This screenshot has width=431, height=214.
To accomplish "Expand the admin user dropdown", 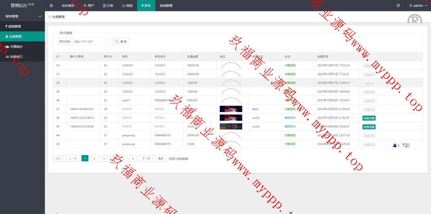I will tap(418, 5).
